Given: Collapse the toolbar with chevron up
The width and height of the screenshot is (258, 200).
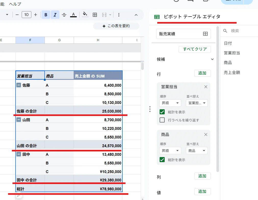Looking at the screenshot, I should tap(136, 15).
